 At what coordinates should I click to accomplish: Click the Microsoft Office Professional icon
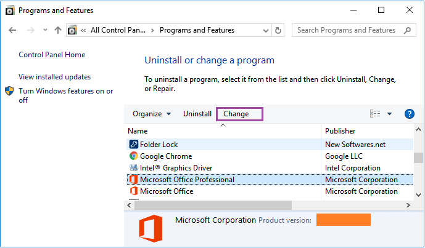[133, 180]
